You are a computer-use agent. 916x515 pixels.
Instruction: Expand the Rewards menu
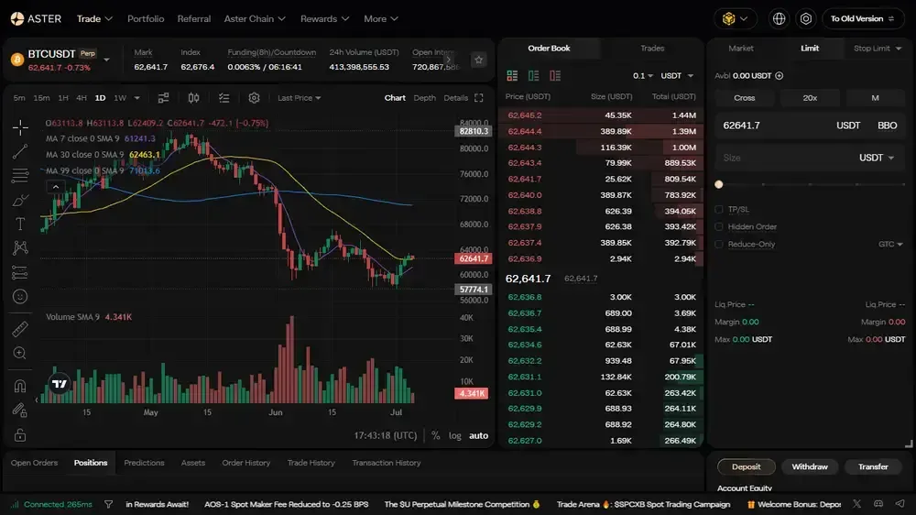[325, 18]
